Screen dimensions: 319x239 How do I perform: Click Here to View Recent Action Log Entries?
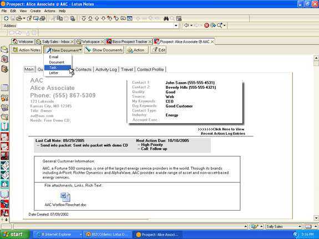pos(221,131)
